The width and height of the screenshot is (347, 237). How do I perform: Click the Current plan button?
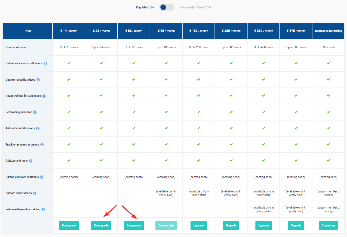tap(166, 226)
